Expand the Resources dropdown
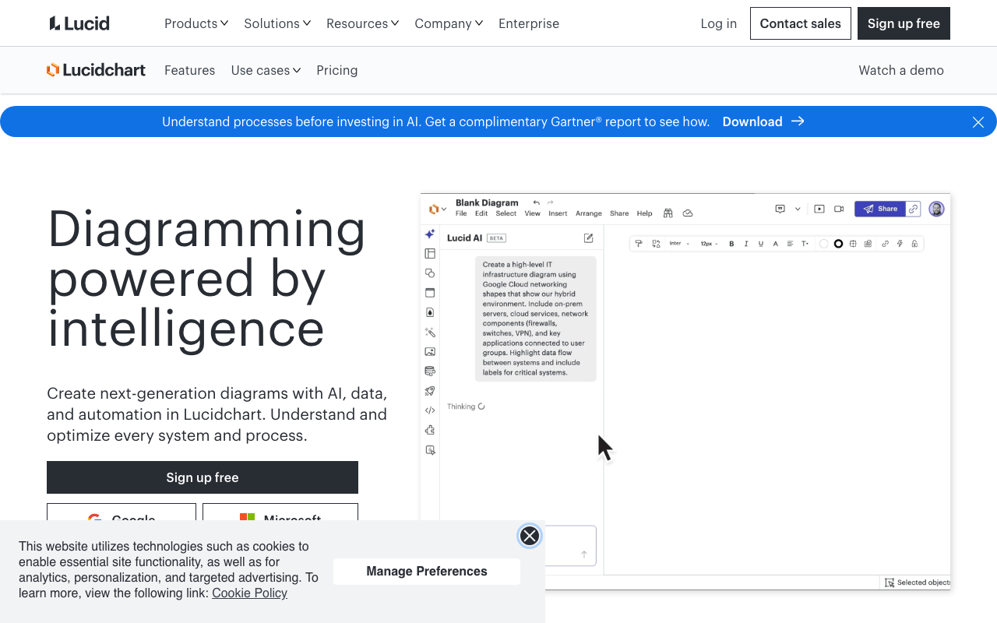 coord(363,23)
